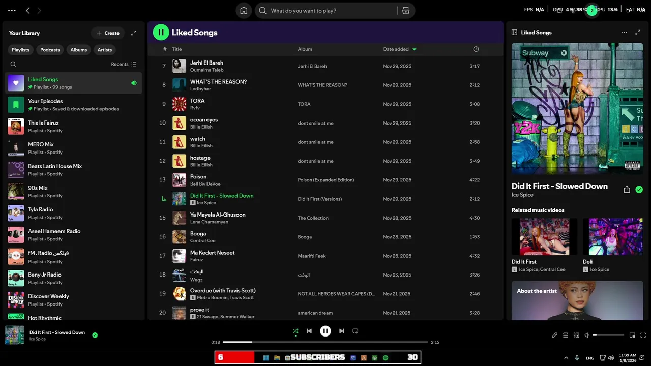Open more options in the Now Playing panel
This screenshot has width=651, height=366.
click(x=624, y=32)
